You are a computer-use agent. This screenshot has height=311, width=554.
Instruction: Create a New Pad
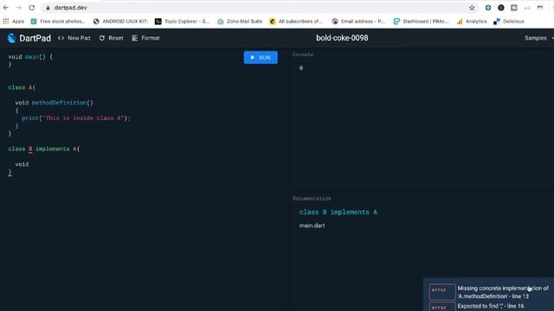pos(74,38)
